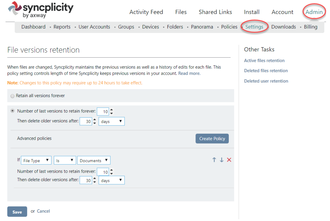Click the Create Policy button
Screen dimensions: 330x221
[212, 138]
